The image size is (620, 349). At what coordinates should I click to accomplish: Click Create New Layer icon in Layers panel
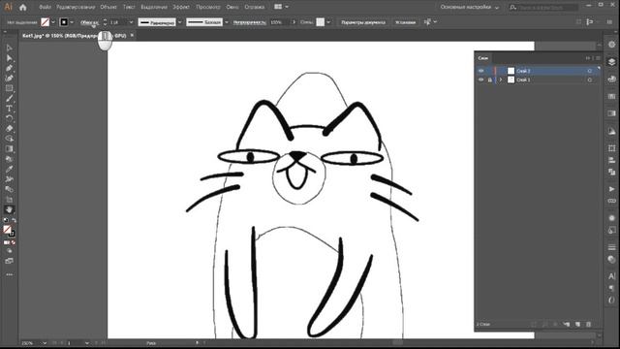point(577,324)
